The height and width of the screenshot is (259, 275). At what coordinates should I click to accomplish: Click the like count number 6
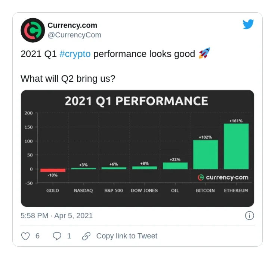tap(37, 236)
